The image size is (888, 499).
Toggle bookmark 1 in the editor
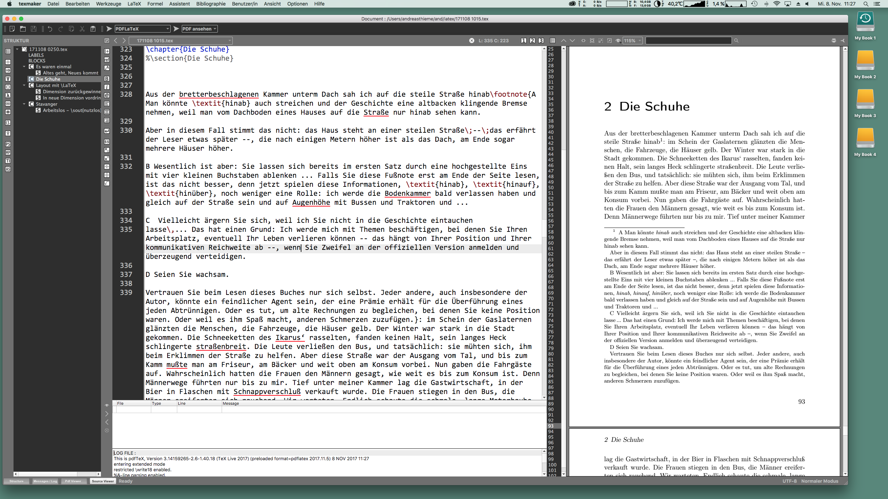524,41
